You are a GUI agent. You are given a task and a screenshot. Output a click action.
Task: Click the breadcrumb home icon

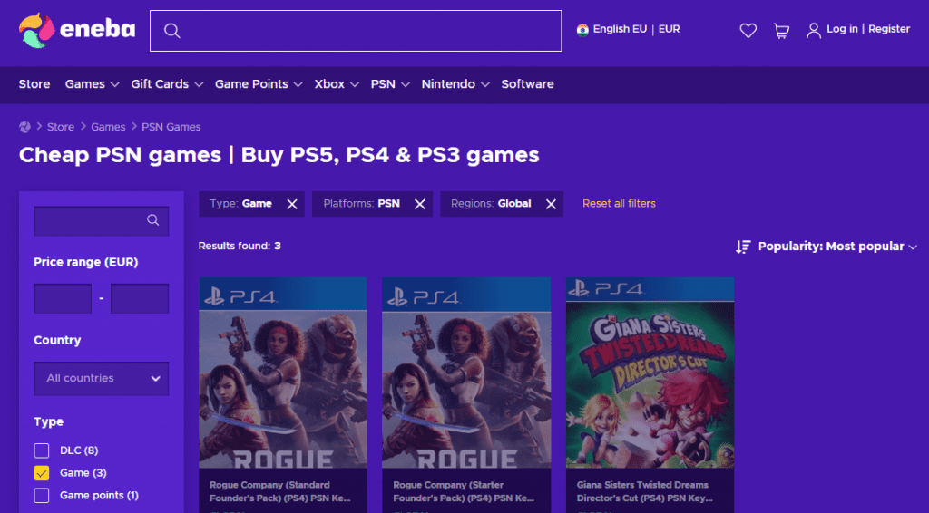tap(25, 127)
